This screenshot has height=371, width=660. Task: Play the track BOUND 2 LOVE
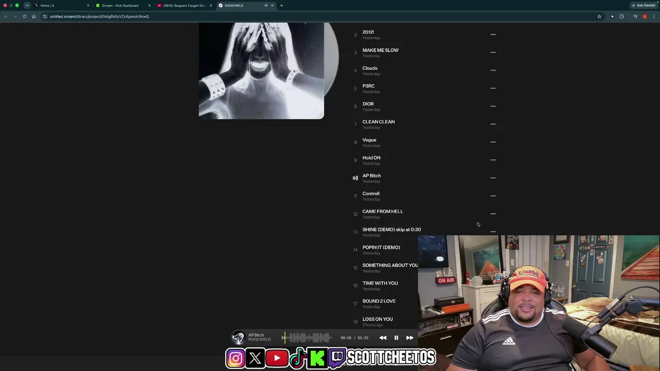click(379, 301)
